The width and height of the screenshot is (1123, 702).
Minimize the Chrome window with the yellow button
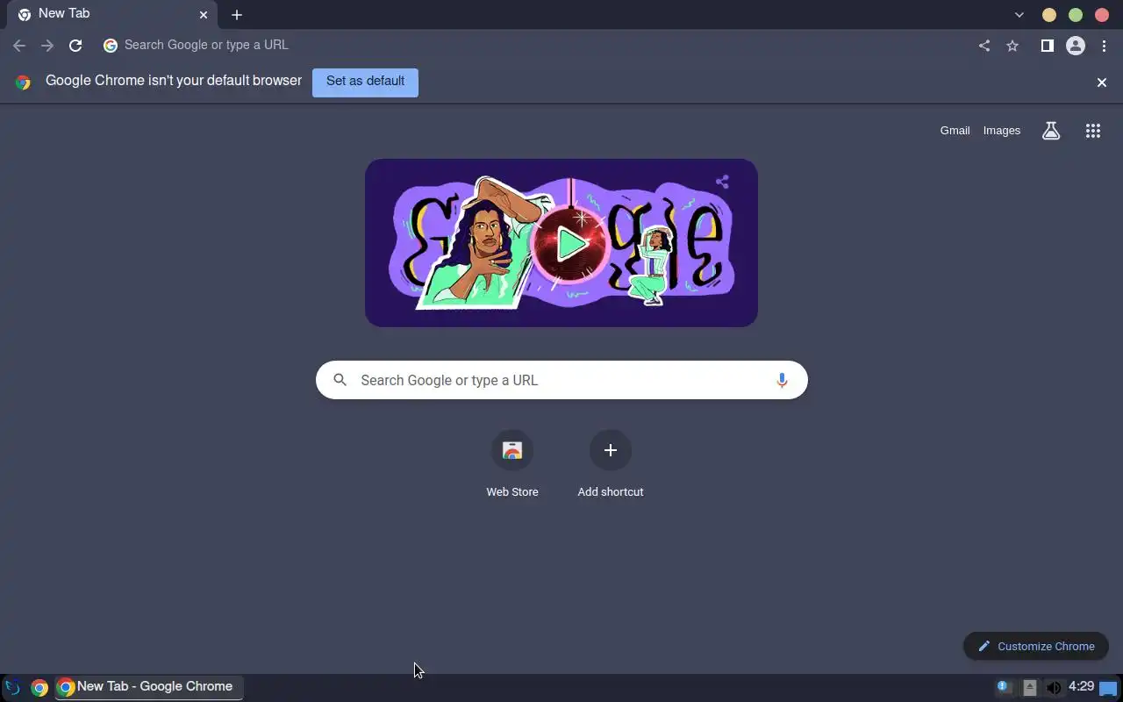pos(1049,15)
